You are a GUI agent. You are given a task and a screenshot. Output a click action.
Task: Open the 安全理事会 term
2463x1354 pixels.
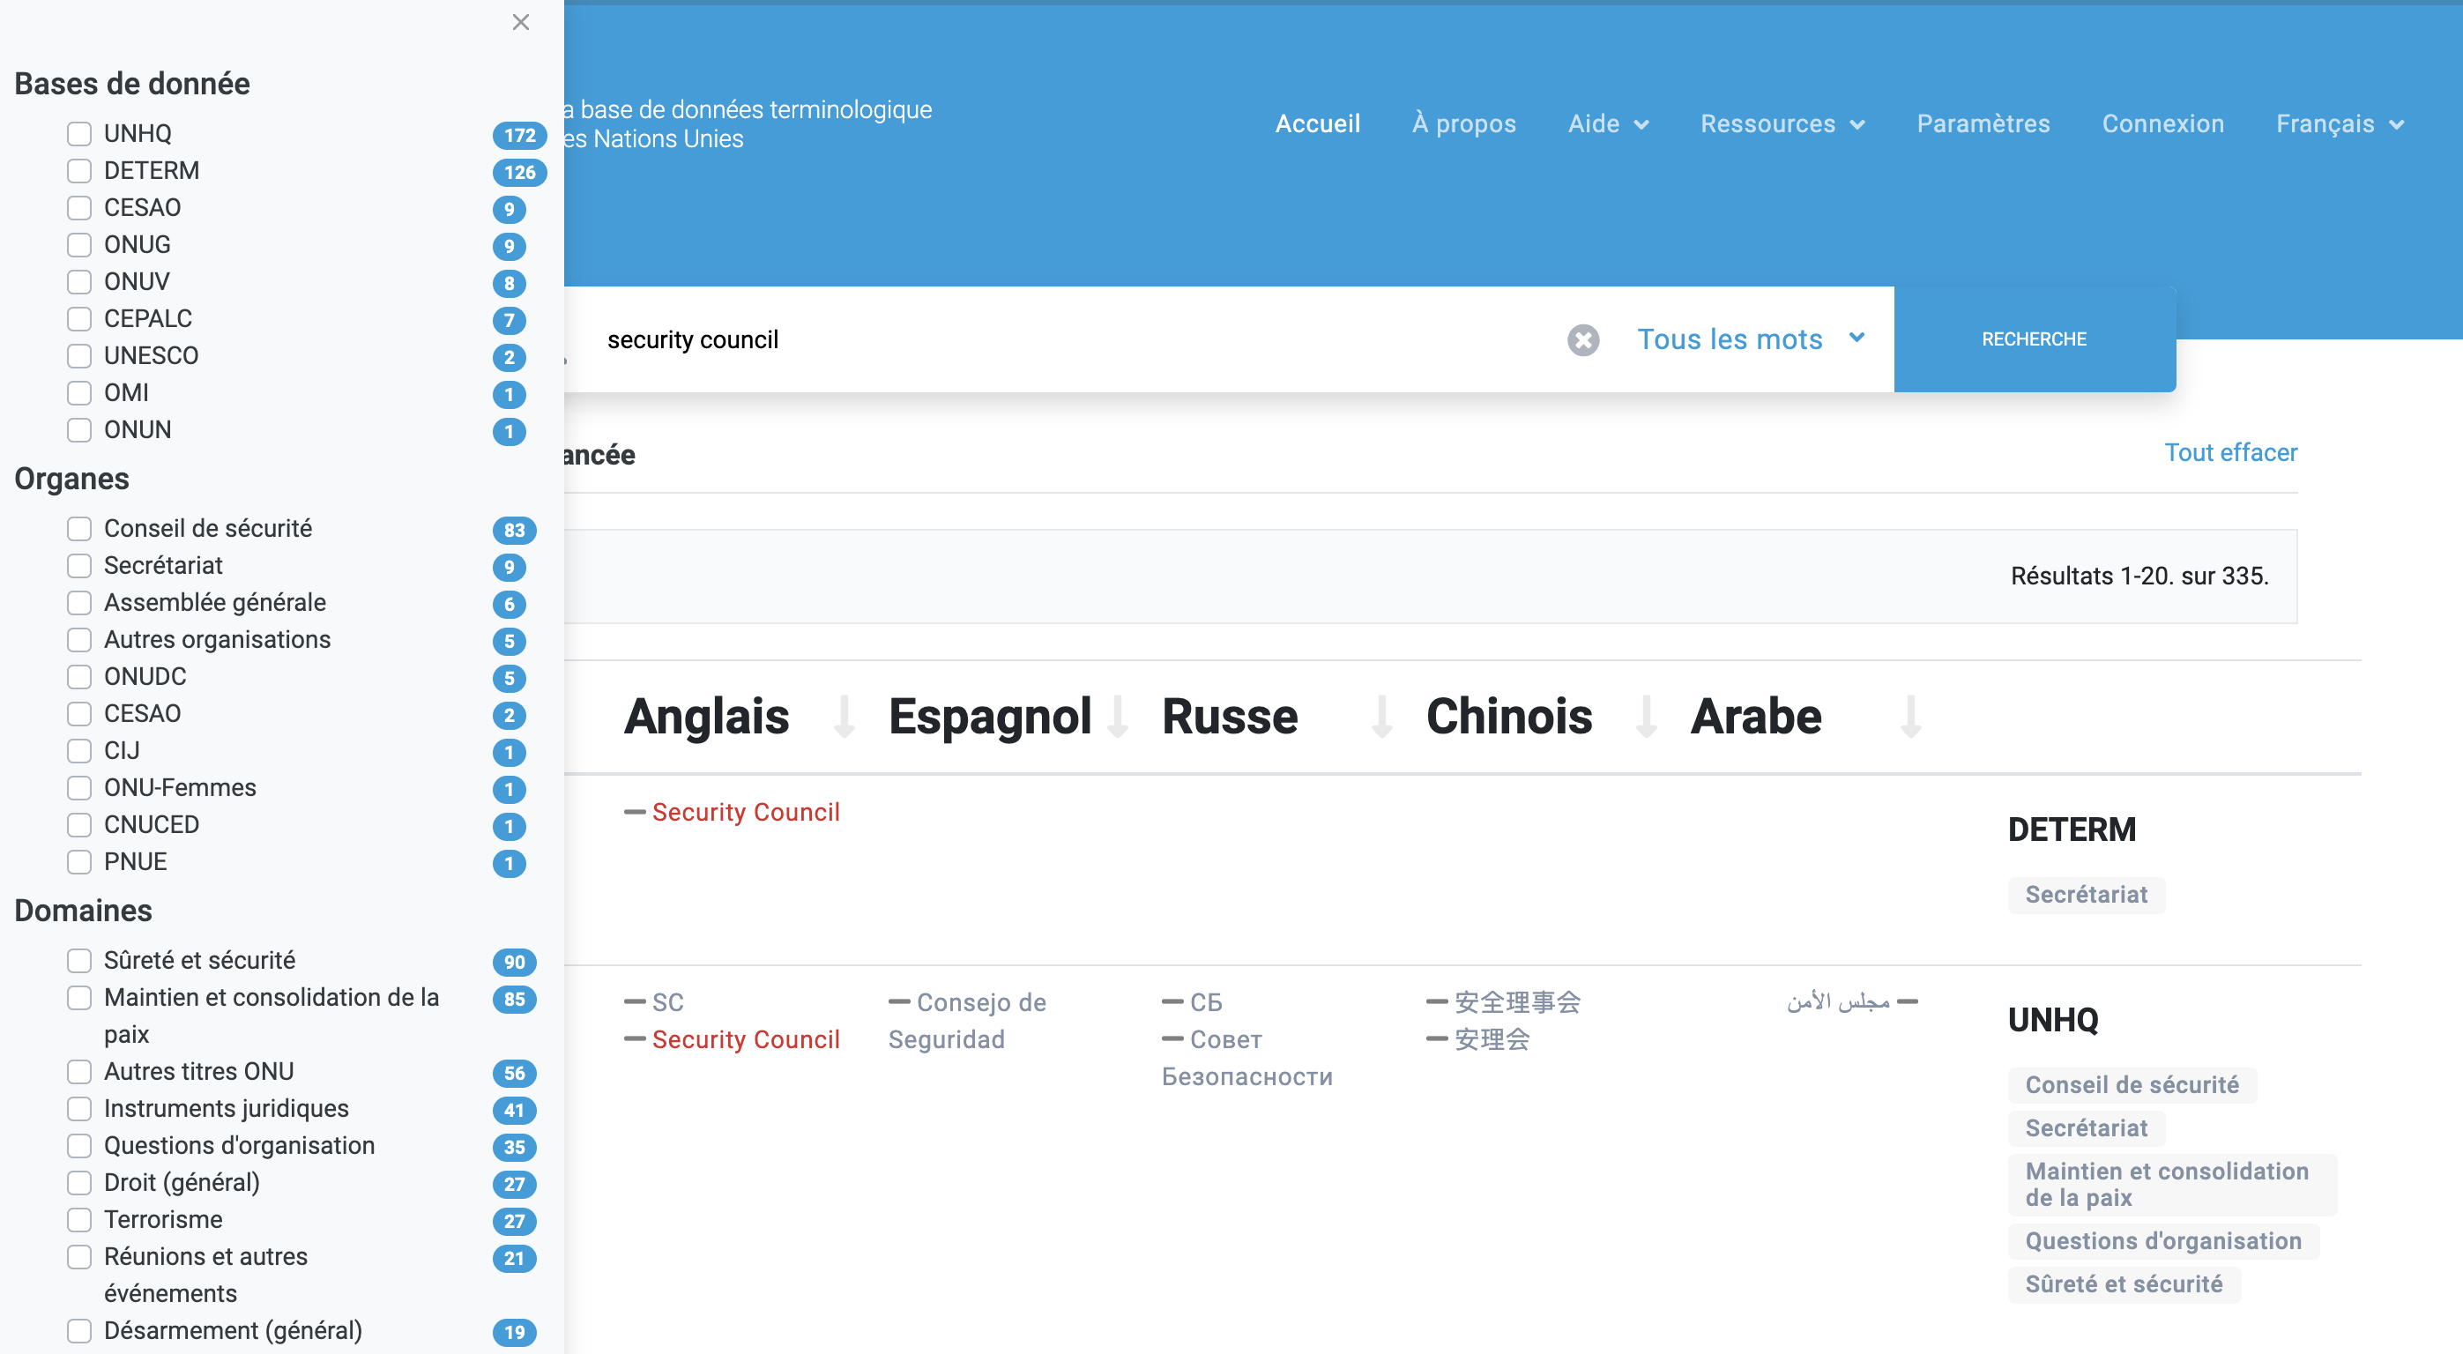pyautogui.click(x=1517, y=1002)
